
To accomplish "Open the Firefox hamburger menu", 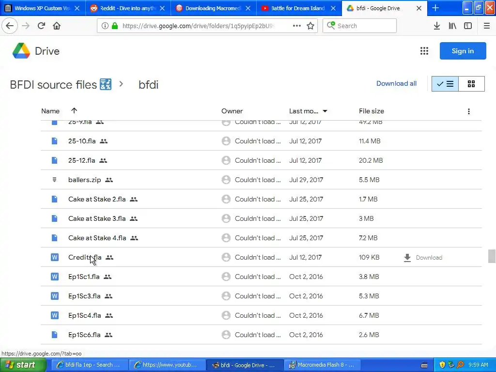I will 487,26.
